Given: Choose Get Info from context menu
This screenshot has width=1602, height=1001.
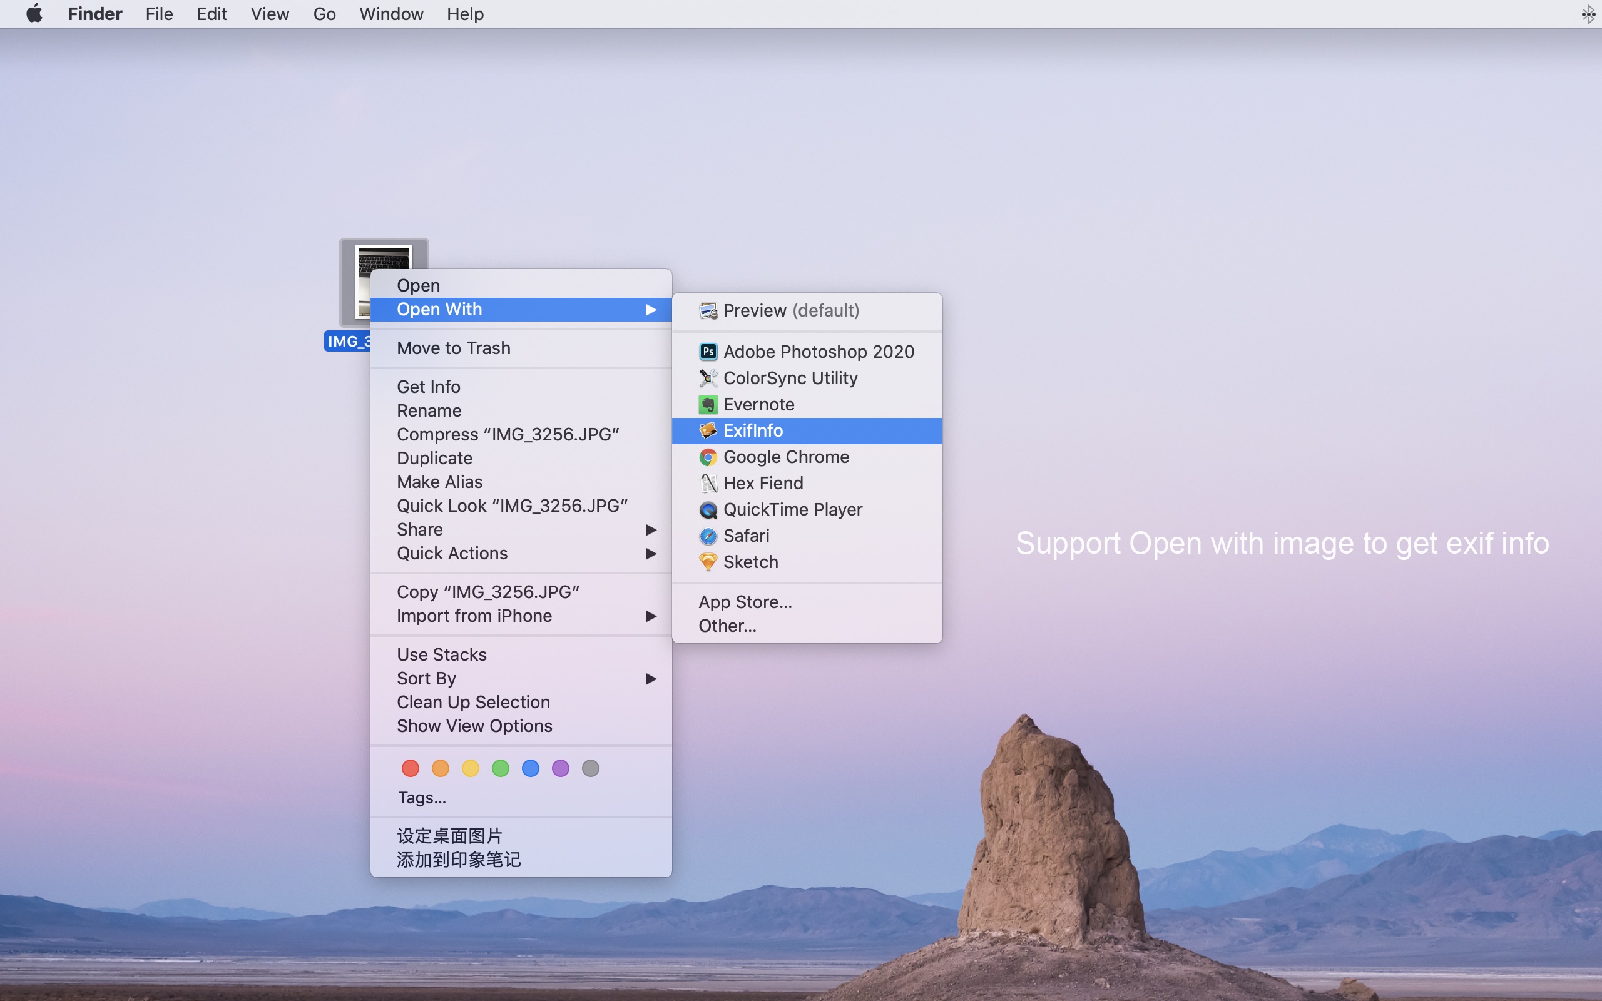Looking at the screenshot, I should [x=428, y=387].
